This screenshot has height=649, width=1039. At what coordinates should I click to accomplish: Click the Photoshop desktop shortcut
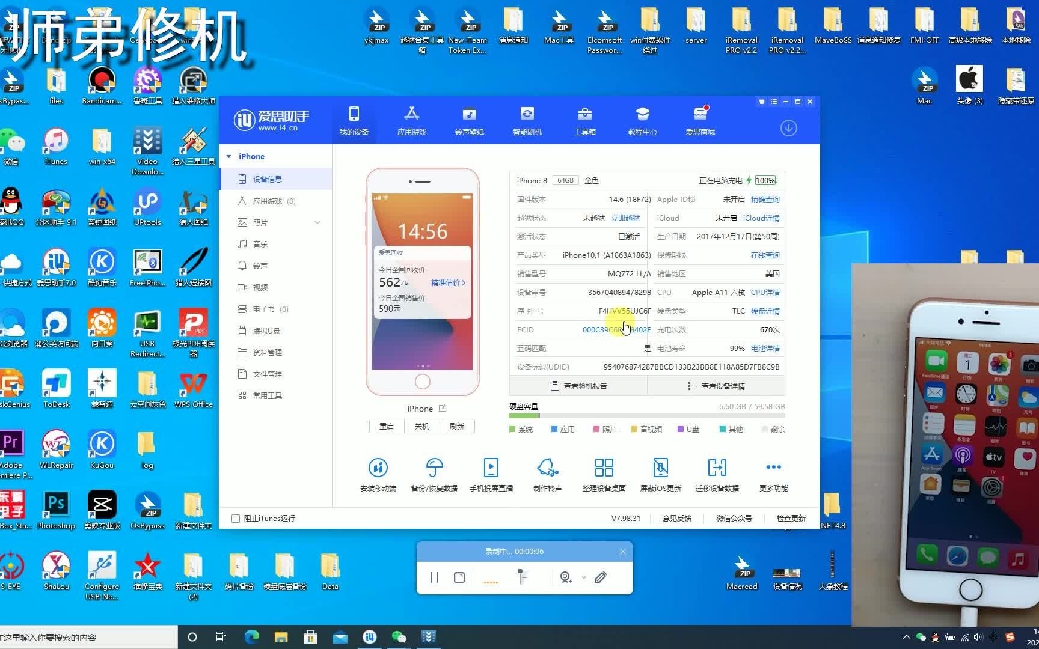point(56,511)
